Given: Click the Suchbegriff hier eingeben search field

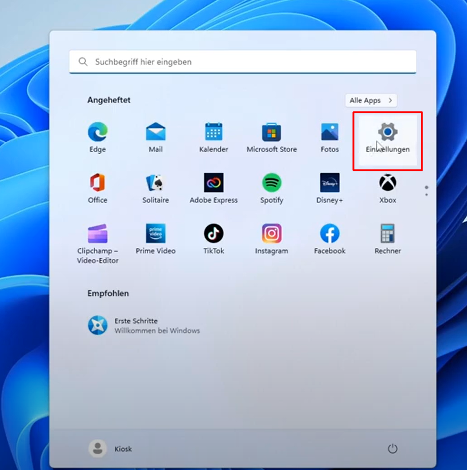Looking at the screenshot, I should (243, 62).
